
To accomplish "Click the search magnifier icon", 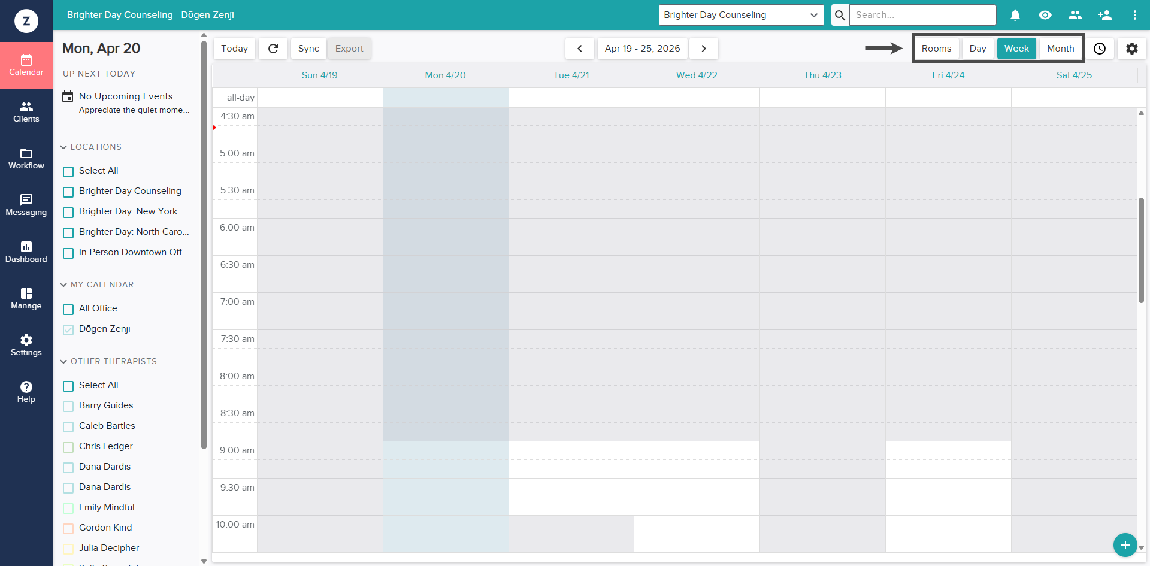I will pos(840,15).
